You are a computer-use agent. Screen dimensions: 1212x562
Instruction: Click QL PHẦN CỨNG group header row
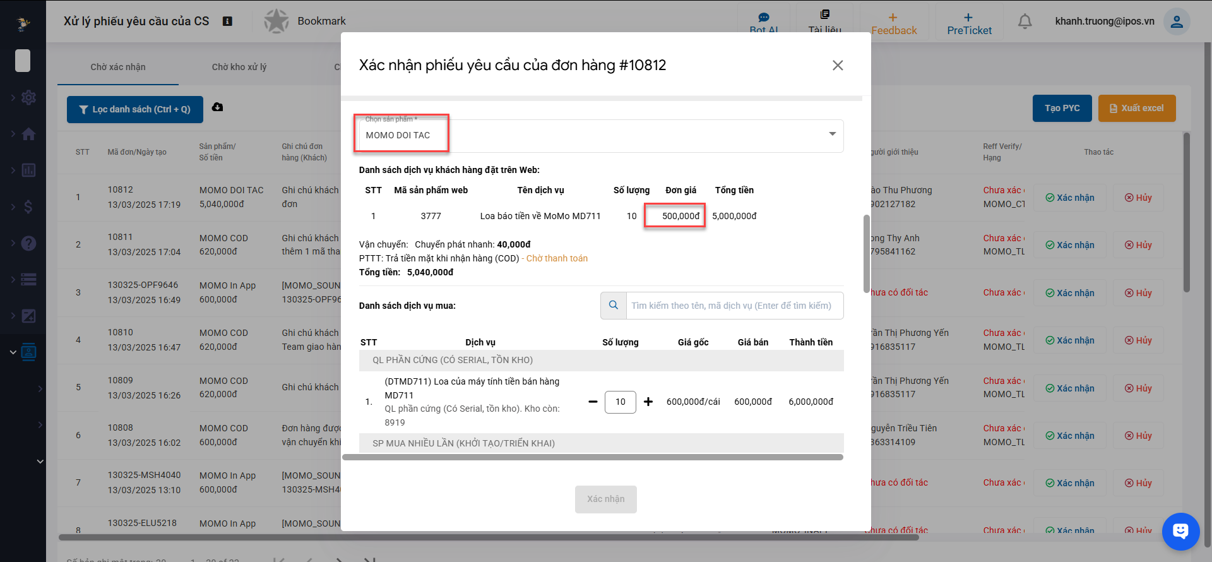tap(602, 360)
